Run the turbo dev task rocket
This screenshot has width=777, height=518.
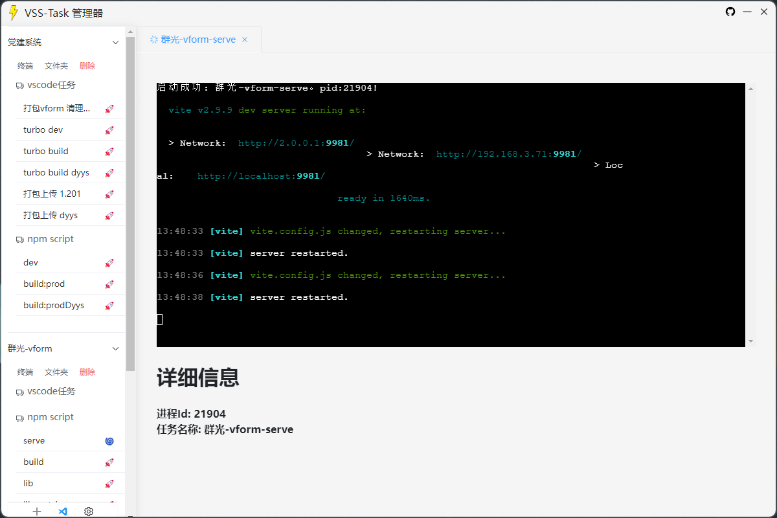pos(109,130)
